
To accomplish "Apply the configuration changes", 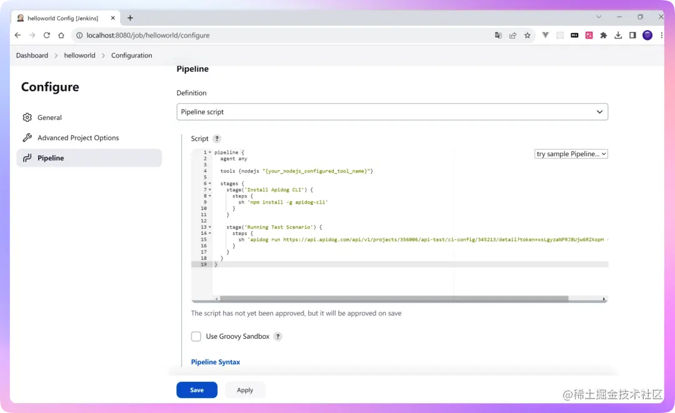I will [x=245, y=390].
